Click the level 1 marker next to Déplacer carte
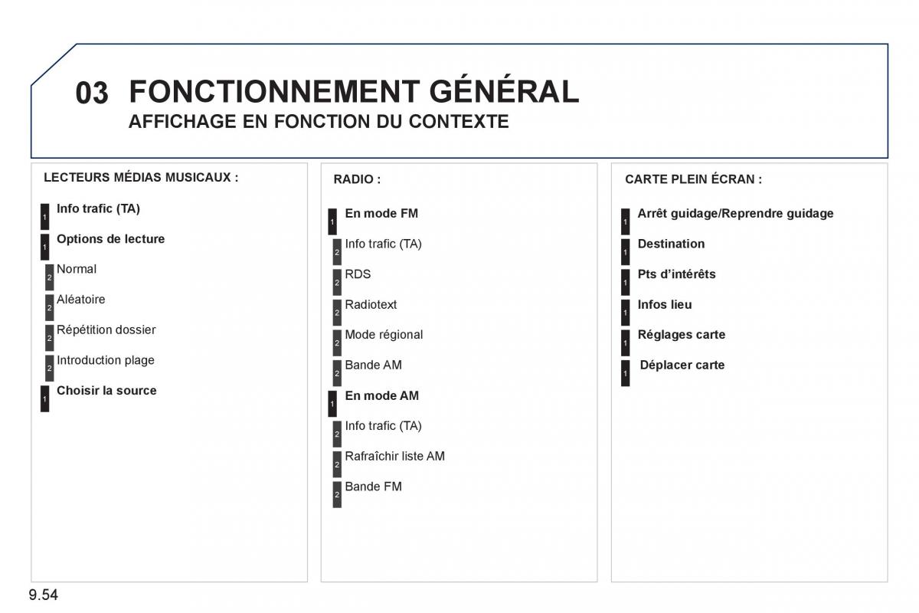The image size is (919, 613). (625, 373)
